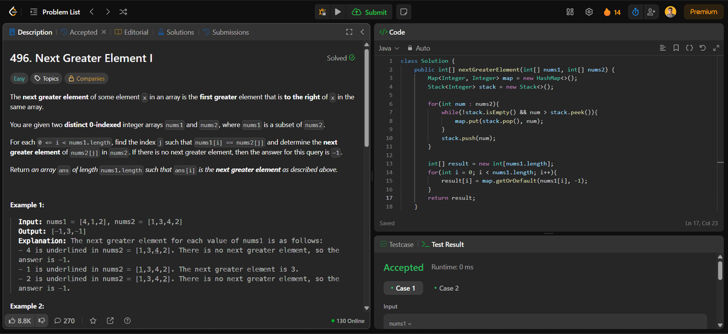Click the 'return result;' code line
The height and width of the screenshot is (334, 728).
coord(451,198)
